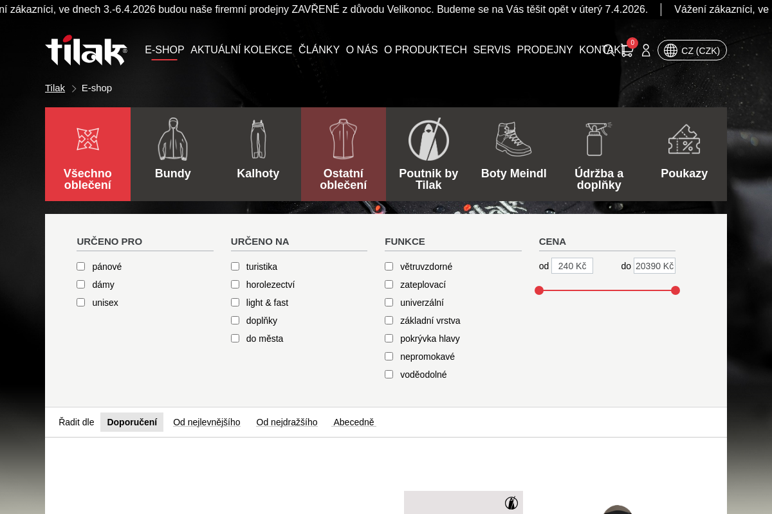Go to the PRODEJNY menu item

click(x=544, y=50)
